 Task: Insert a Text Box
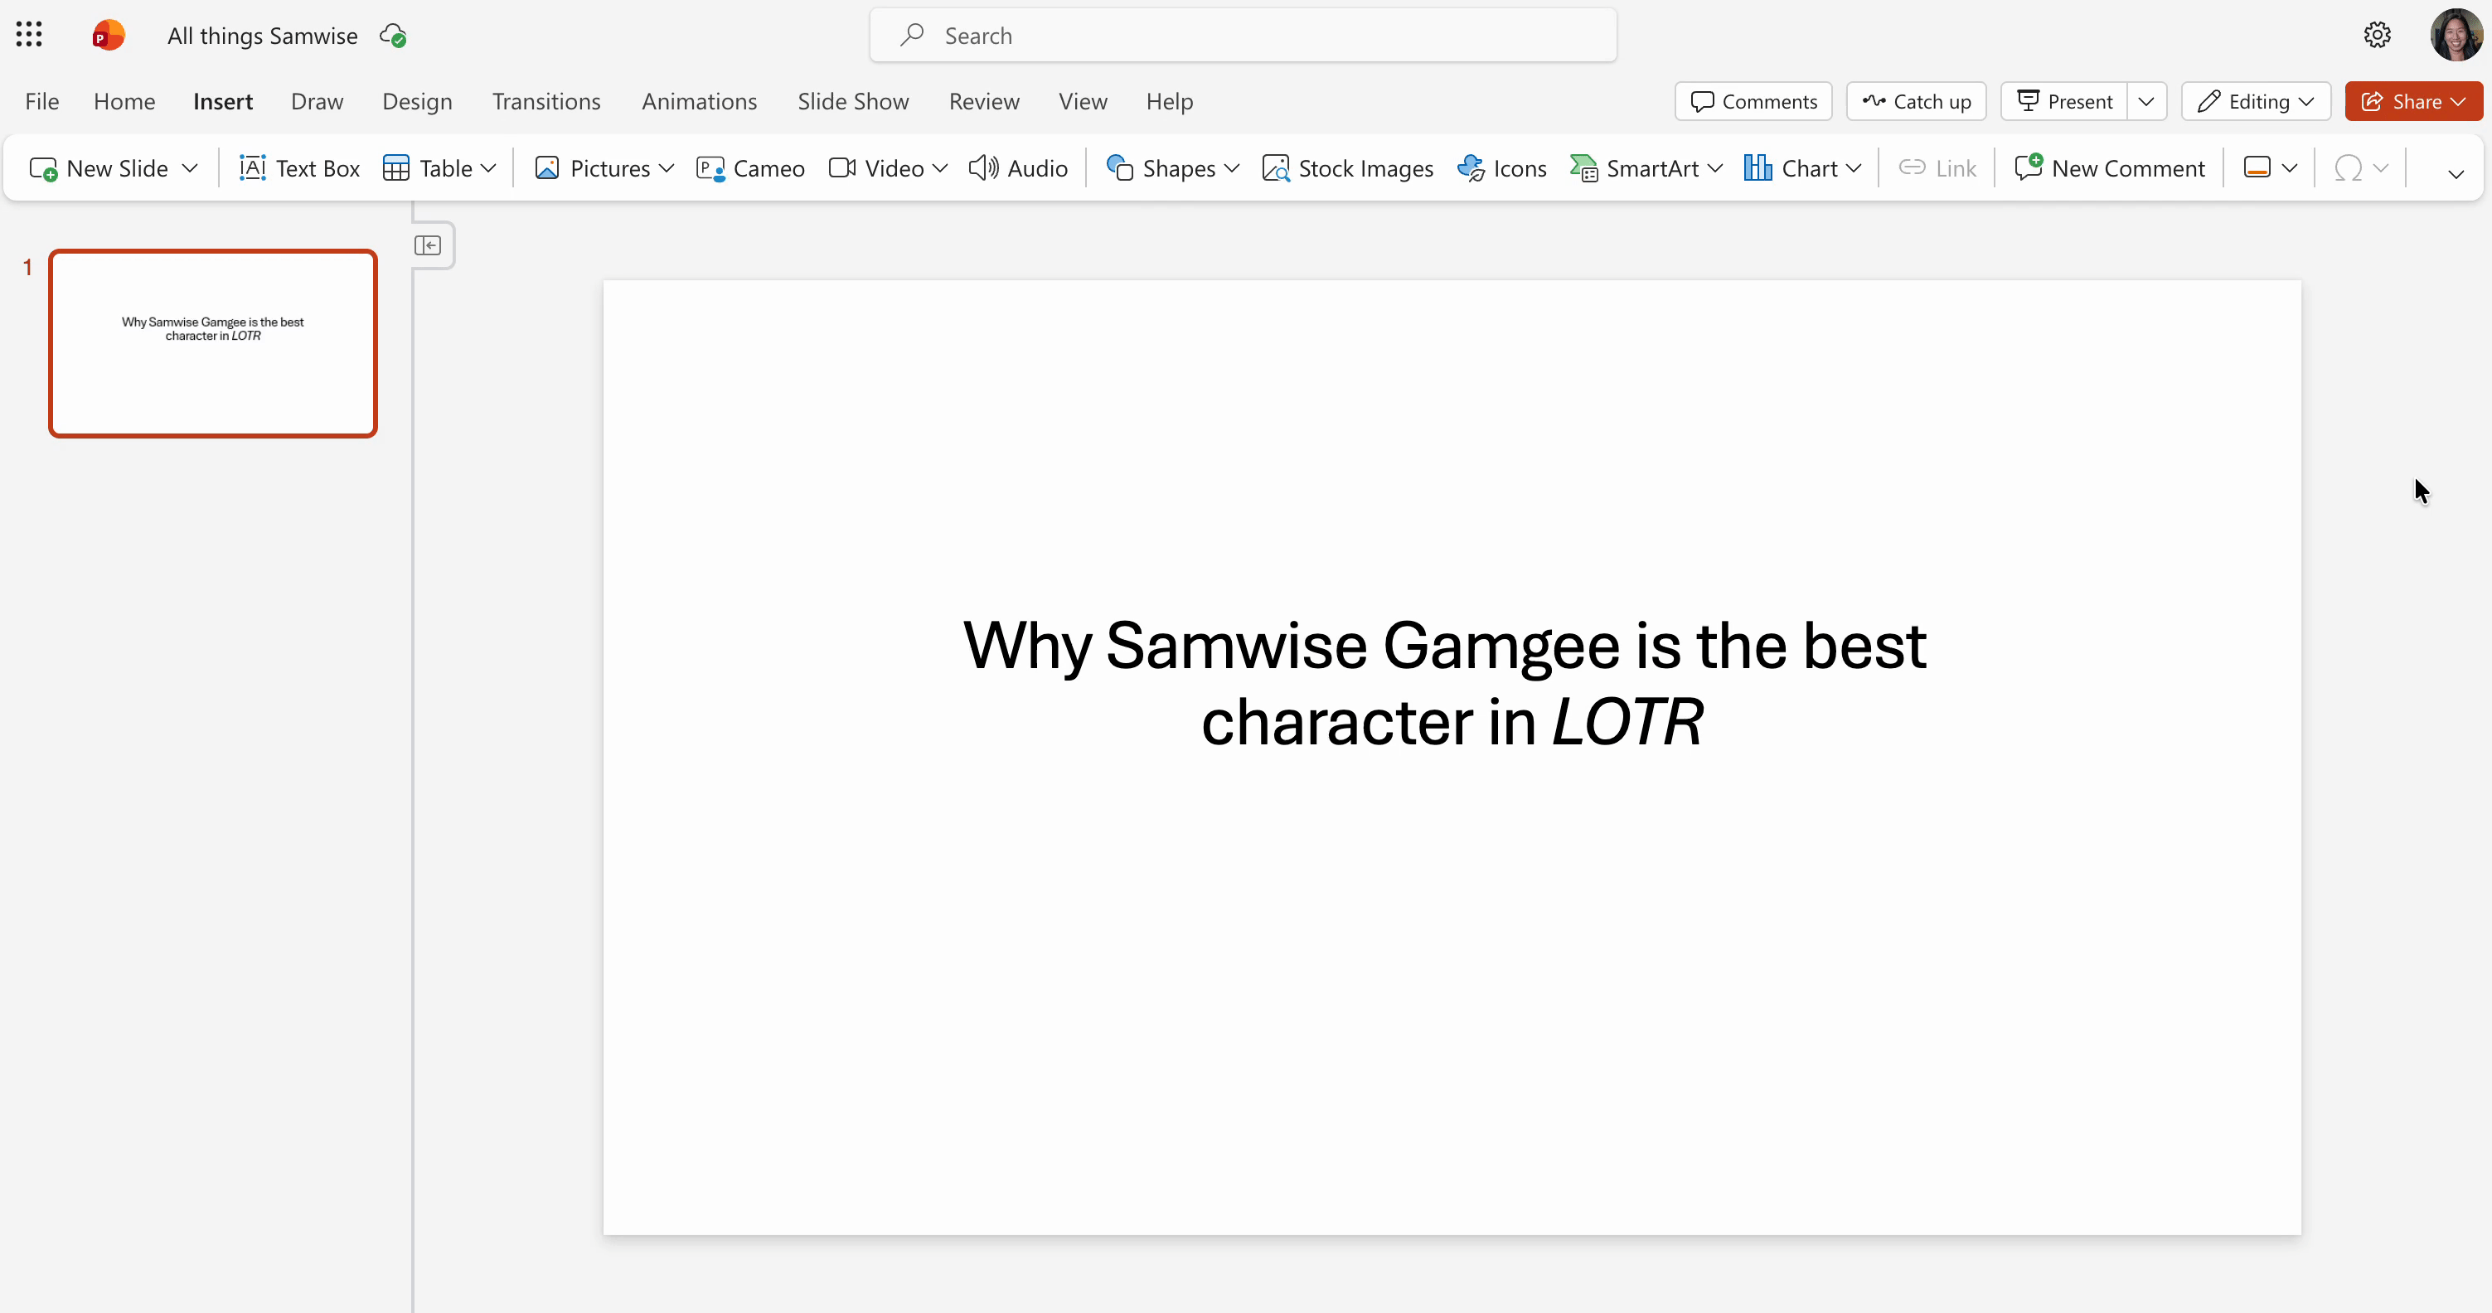299,168
